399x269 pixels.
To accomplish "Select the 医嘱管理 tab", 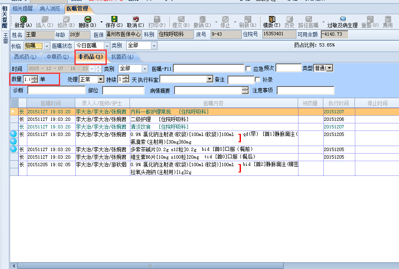I will 77,9.
